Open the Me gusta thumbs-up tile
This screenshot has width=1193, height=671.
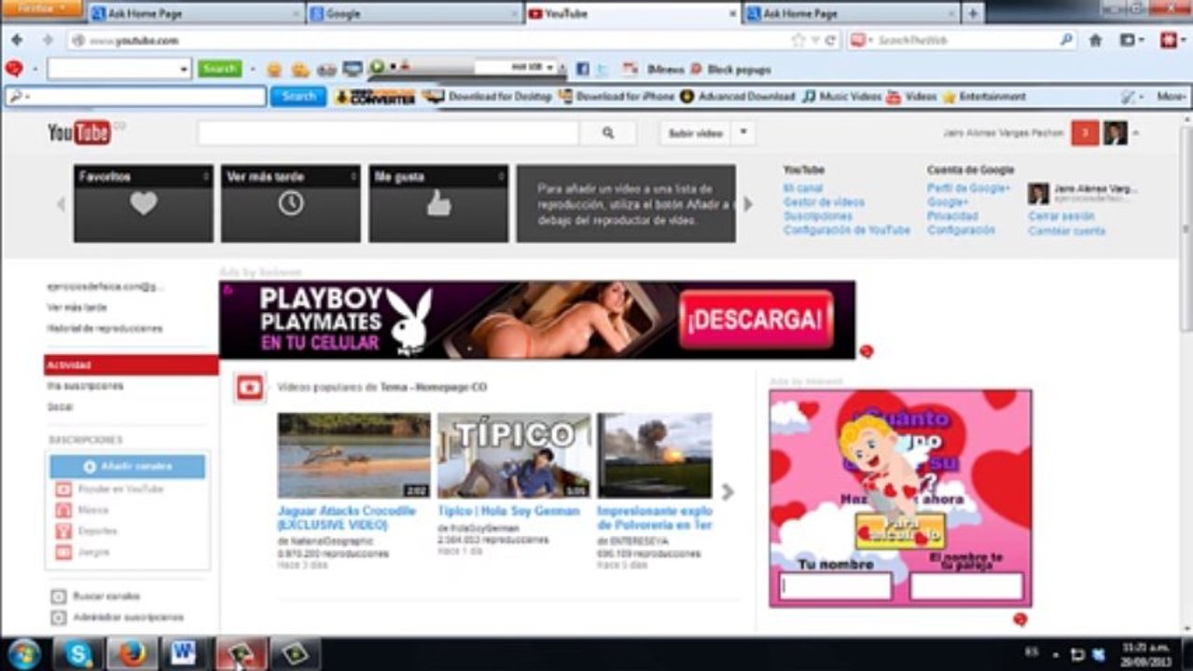point(438,203)
